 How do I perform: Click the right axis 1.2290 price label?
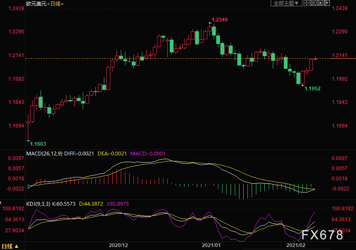click(x=340, y=32)
